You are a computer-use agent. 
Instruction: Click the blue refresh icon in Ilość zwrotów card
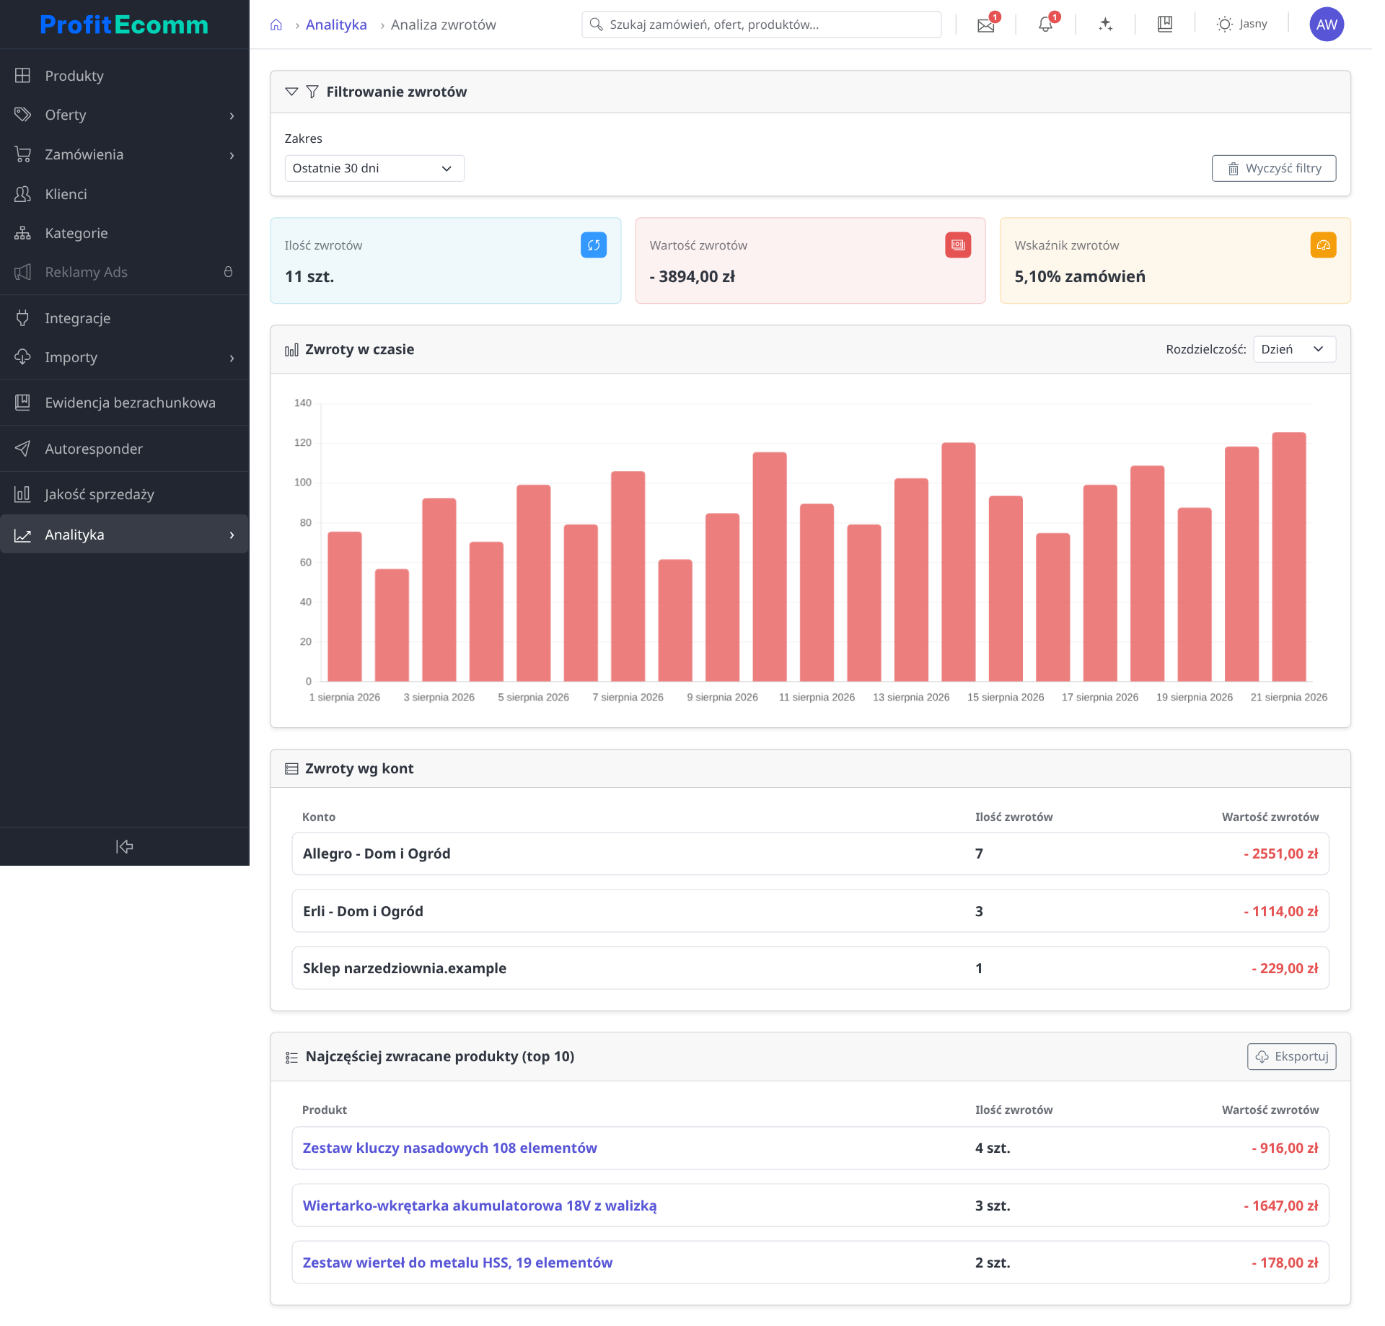pyautogui.click(x=594, y=245)
